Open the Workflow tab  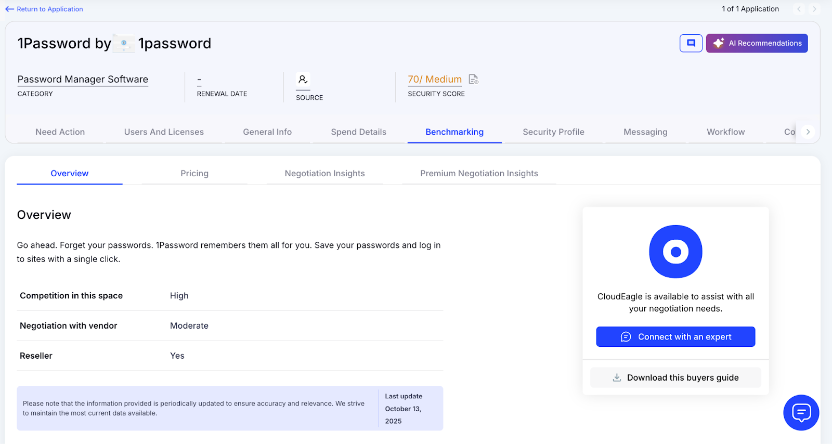725,132
